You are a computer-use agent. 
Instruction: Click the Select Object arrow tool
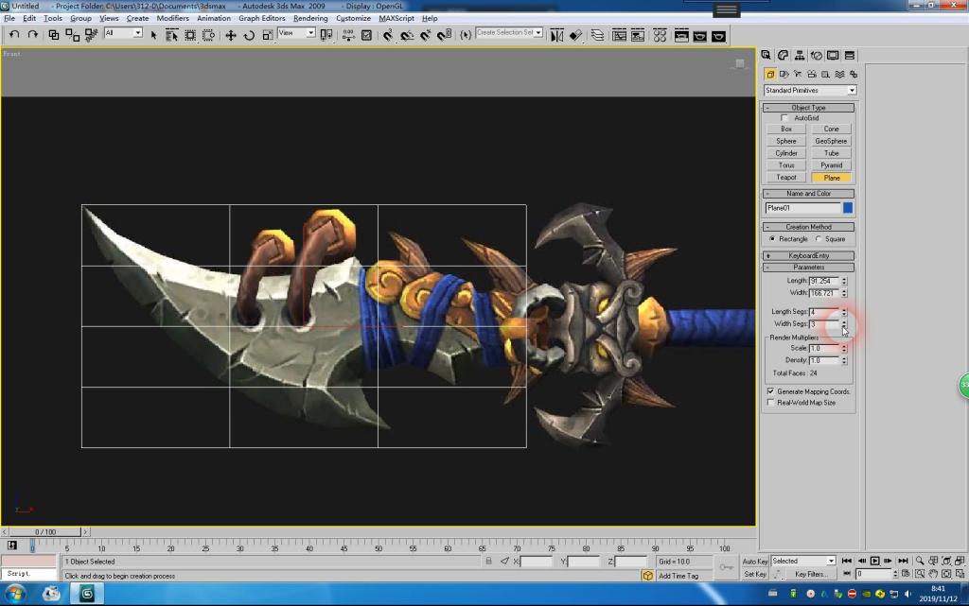154,35
